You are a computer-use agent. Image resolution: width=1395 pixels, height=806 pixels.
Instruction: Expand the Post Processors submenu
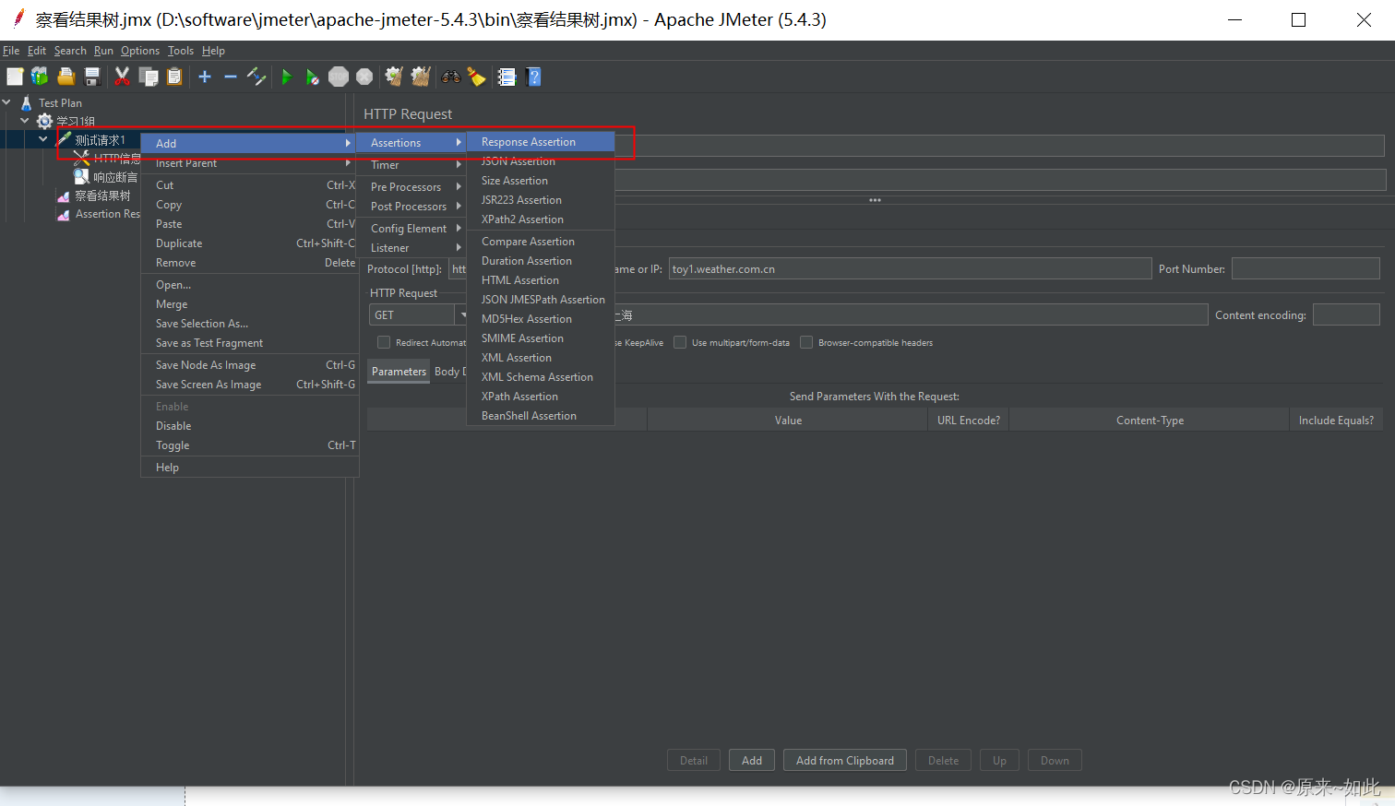click(x=411, y=207)
